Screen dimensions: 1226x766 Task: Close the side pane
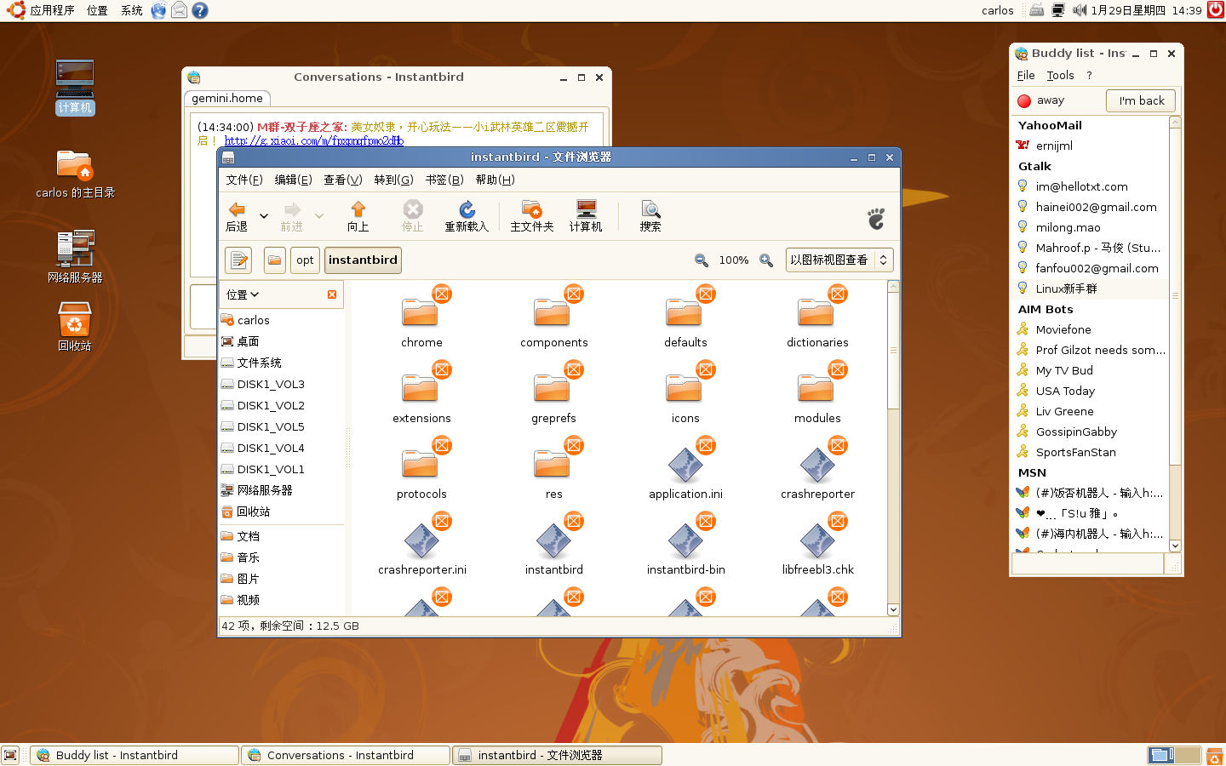tap(332, 294)
